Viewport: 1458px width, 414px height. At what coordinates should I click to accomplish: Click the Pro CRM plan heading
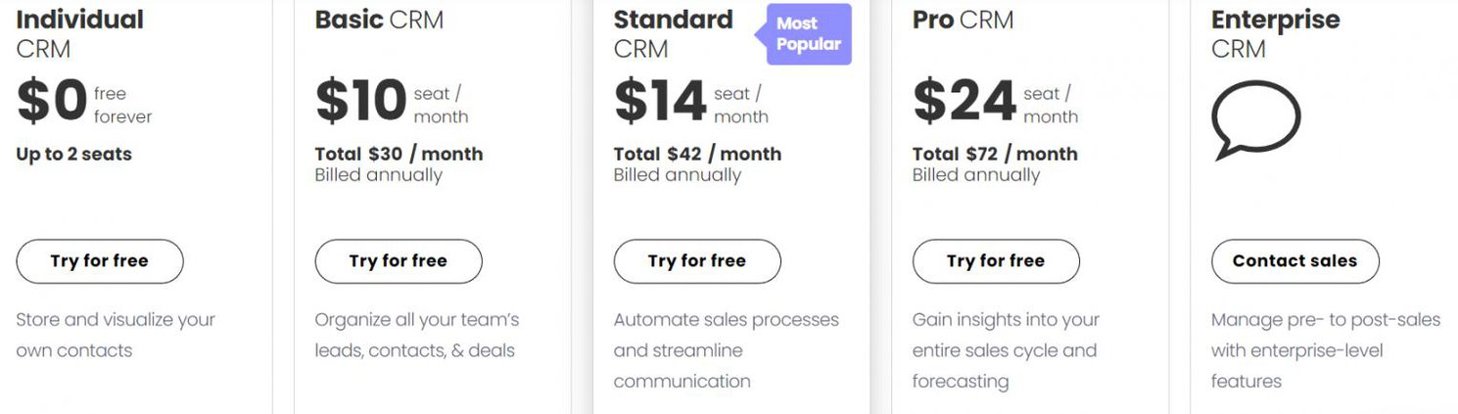point(964,20)
